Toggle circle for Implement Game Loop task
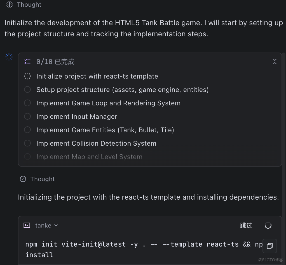 coord(27,103)
